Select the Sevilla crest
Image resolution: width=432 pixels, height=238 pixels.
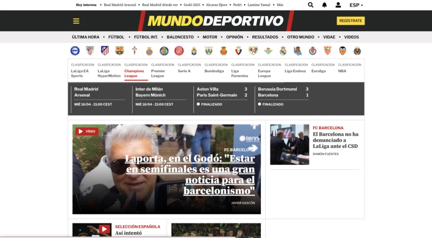(328, 51)
